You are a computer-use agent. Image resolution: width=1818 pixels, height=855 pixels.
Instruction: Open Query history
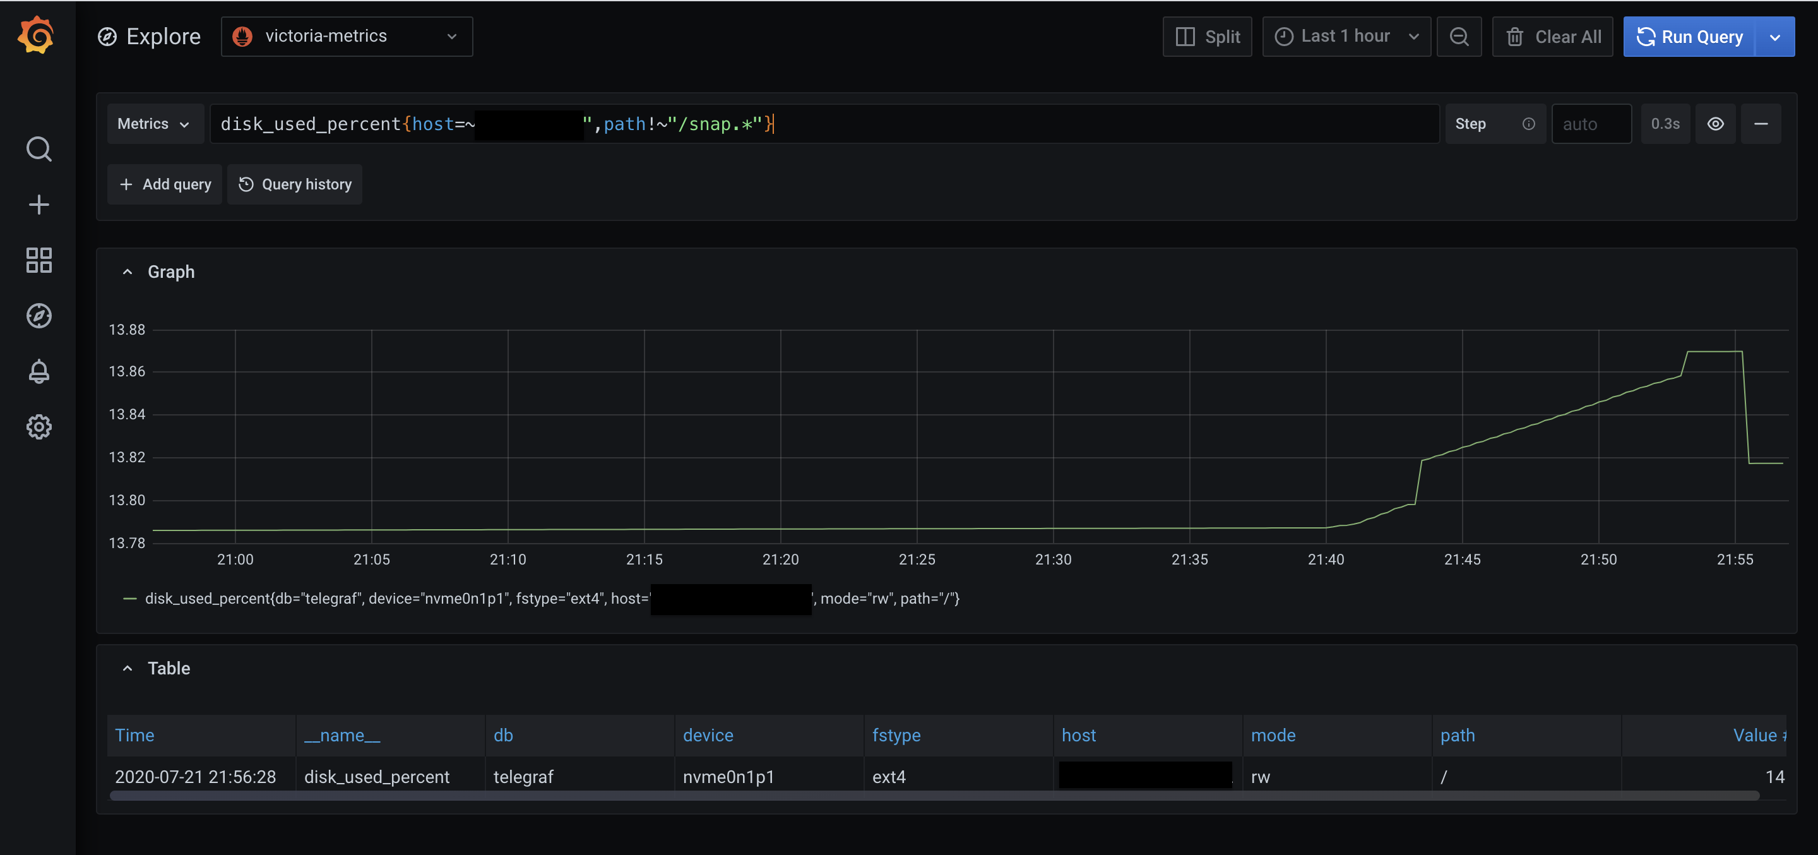click(294, 184)
